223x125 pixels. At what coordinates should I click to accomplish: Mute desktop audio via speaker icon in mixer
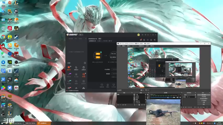(178, 97)
